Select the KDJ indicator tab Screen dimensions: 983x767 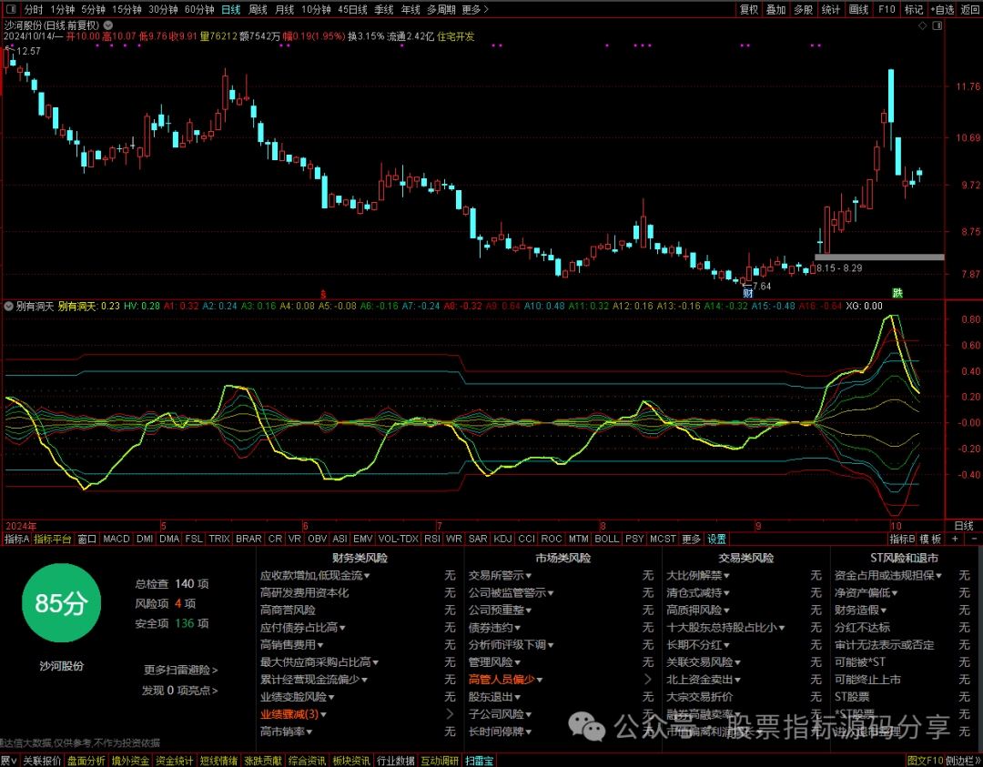pos(502,539)
